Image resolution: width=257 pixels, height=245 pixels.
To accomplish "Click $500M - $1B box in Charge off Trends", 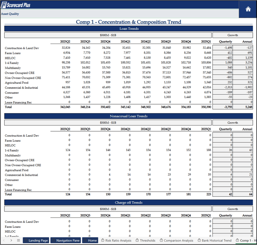I will pos(108,209).
